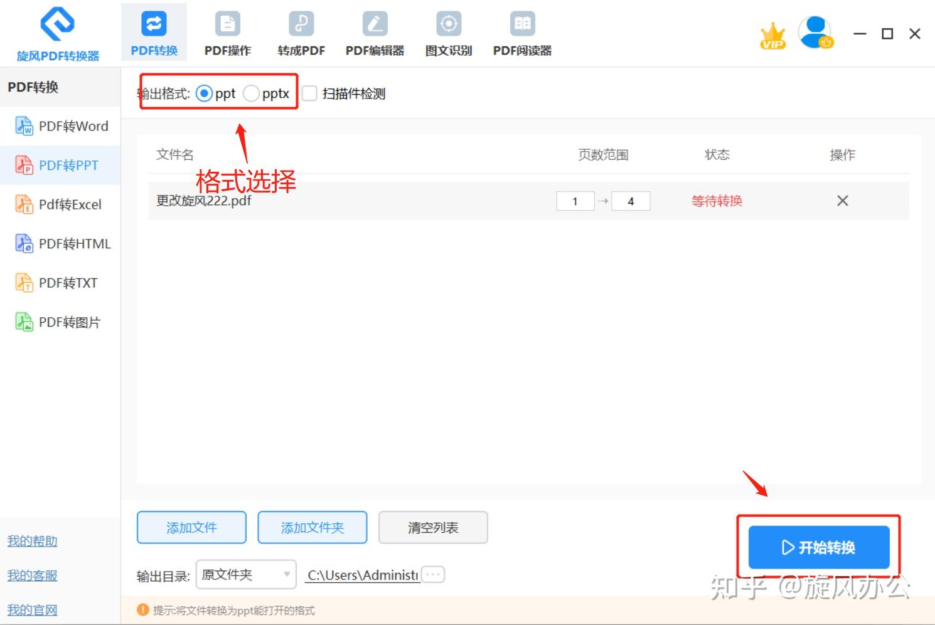Click the 添加文件 button
Screen dimensions: 935x625
(x=191, y=528)
